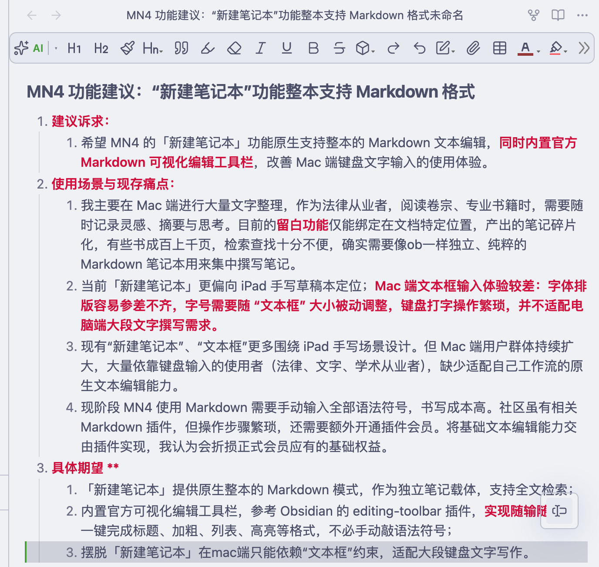This screenshot has height=567, width=599.
Task: Apply the H2 heading style
Action: click(101, 48)
